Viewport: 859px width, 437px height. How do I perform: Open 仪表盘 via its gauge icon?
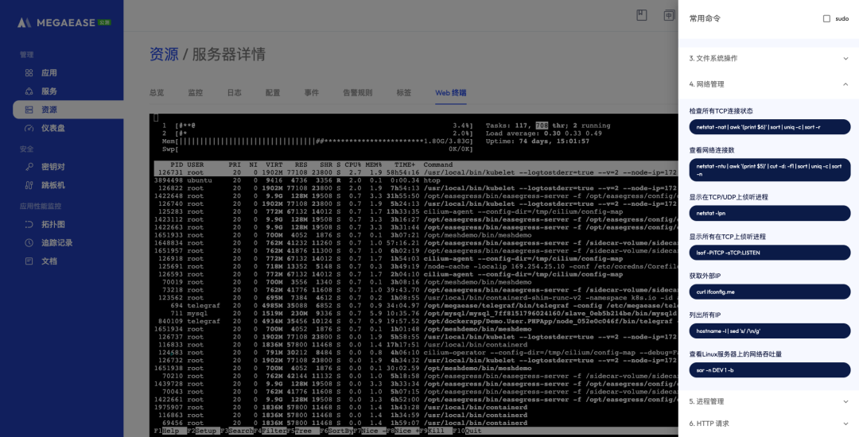(29, 128)
